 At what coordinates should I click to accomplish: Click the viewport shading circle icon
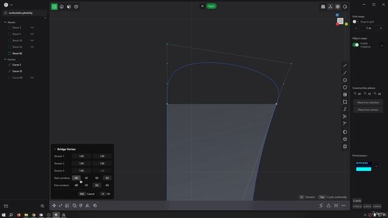345,7
